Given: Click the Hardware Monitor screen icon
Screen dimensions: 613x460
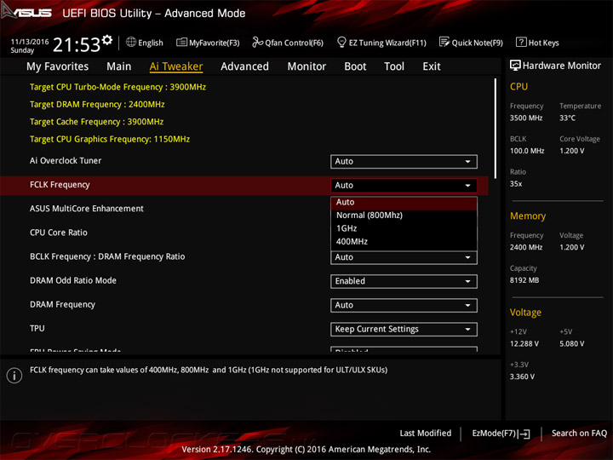Looking at the screenshot, I should pos(515,66).
